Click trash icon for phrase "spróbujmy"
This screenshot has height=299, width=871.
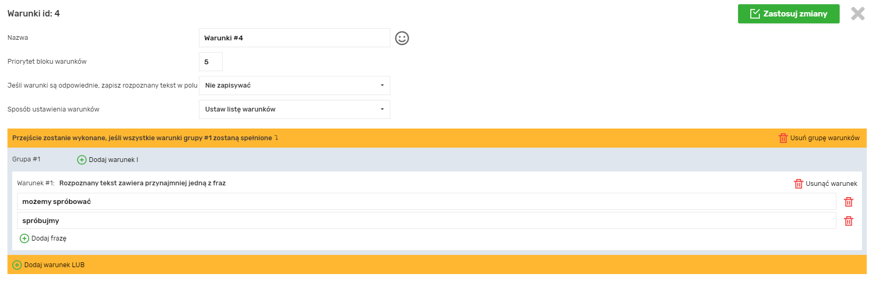(849, 221)
